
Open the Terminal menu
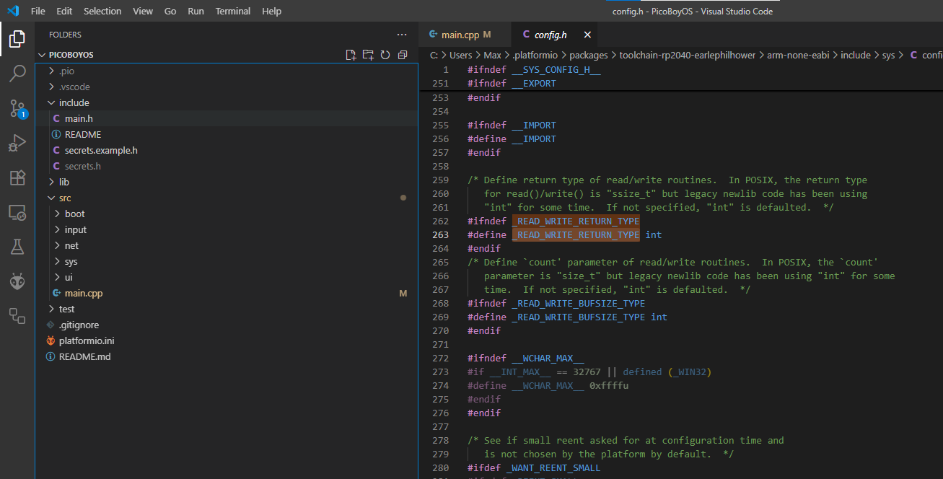[x=233, y=11]
